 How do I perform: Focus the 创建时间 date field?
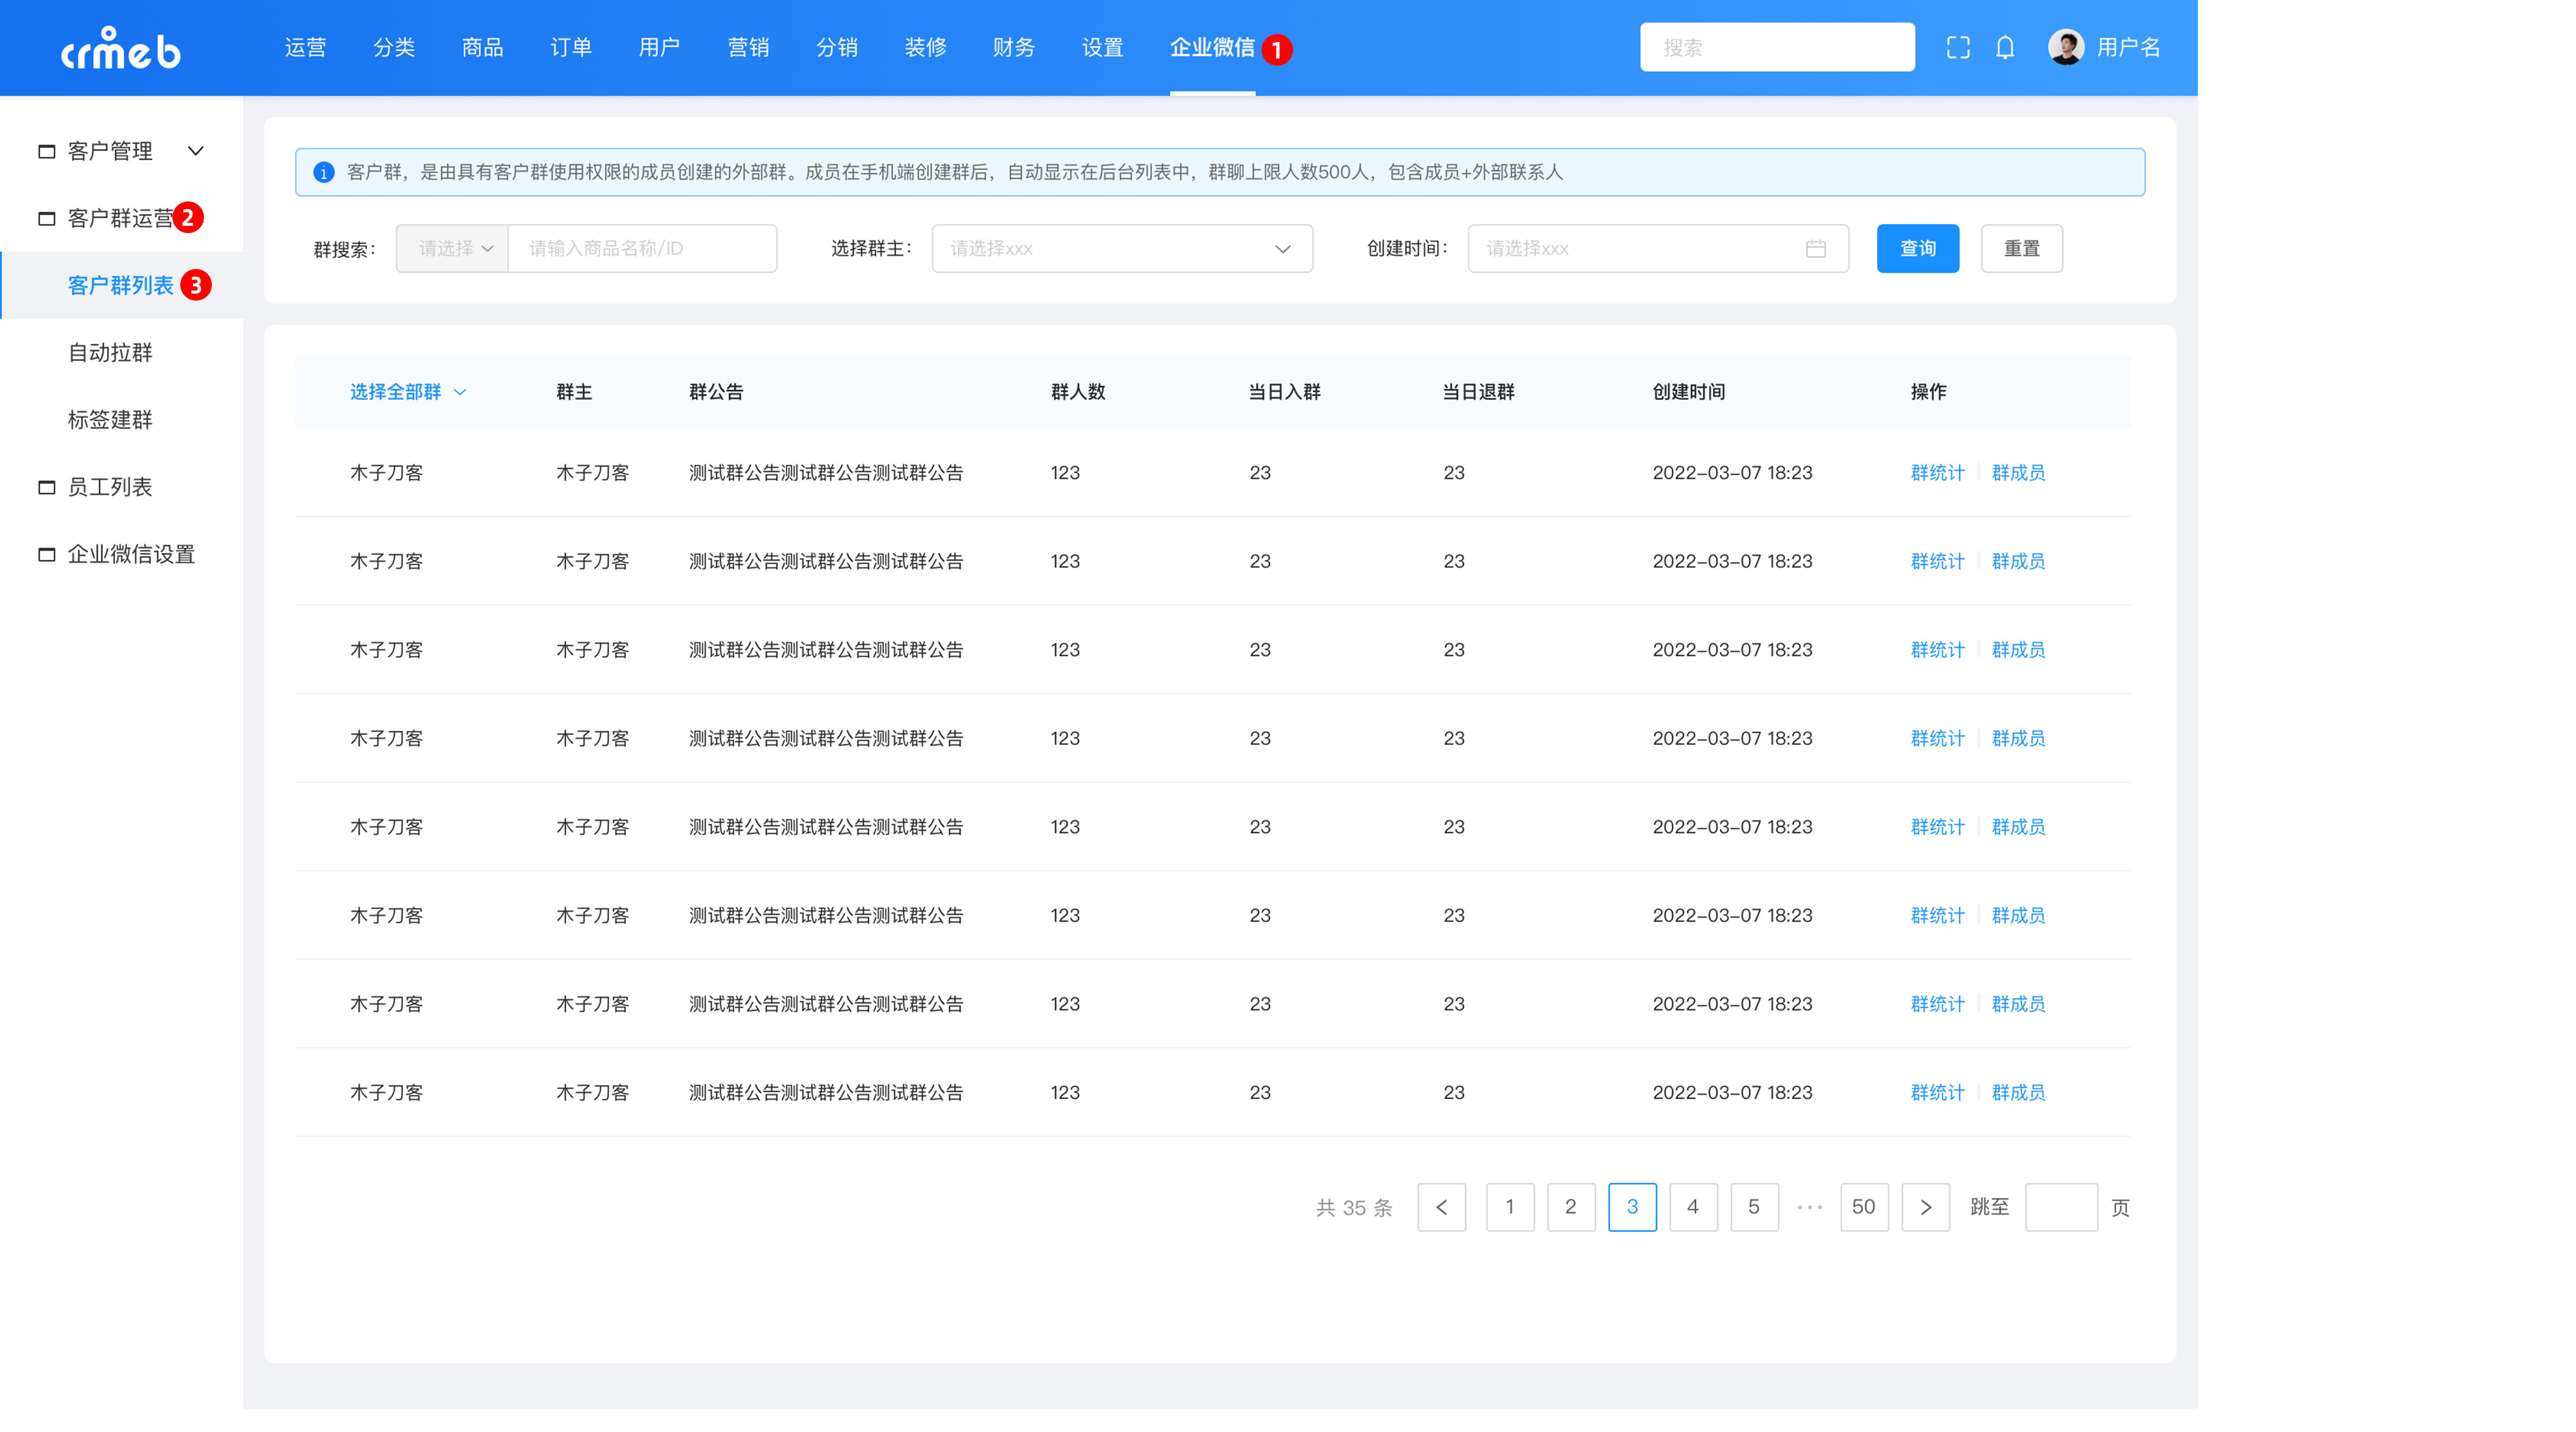1658,248
